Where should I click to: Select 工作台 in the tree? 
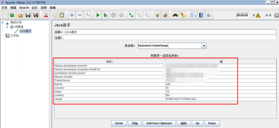[x=14, y=36]
